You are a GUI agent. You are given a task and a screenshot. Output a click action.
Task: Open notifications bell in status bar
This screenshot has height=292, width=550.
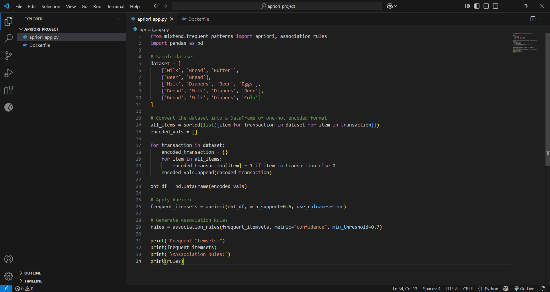(x=543, y=289)
